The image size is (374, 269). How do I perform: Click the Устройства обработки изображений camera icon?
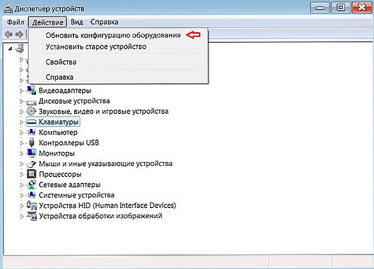(x=32, y=216)
